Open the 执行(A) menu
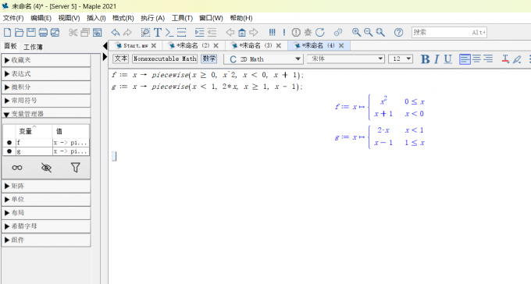 (x=153, y=18)
